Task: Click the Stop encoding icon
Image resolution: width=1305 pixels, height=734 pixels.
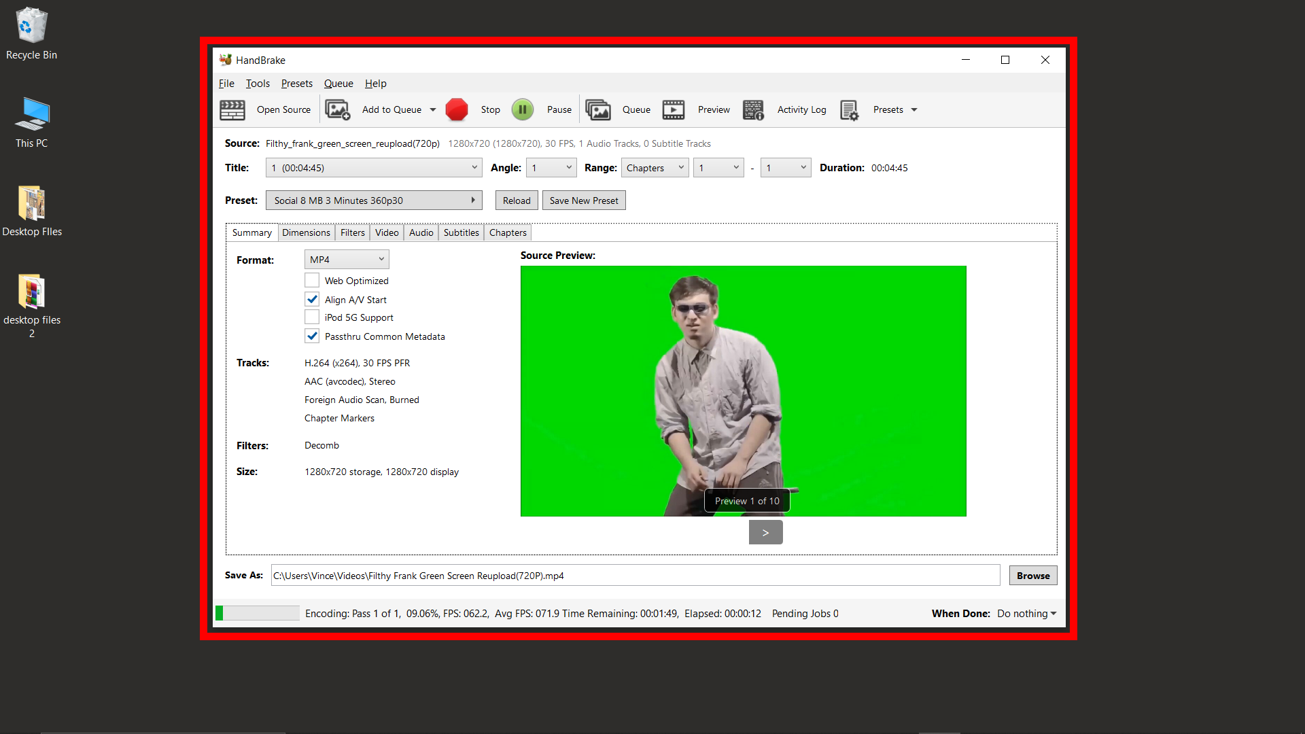Action: point(457,109)
